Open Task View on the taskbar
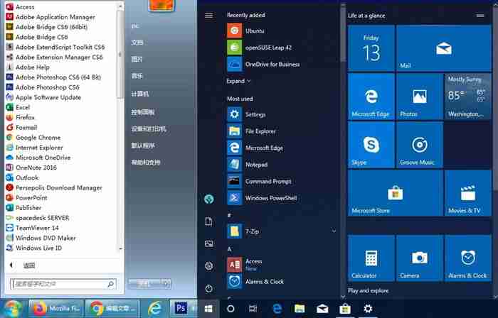 253,309
